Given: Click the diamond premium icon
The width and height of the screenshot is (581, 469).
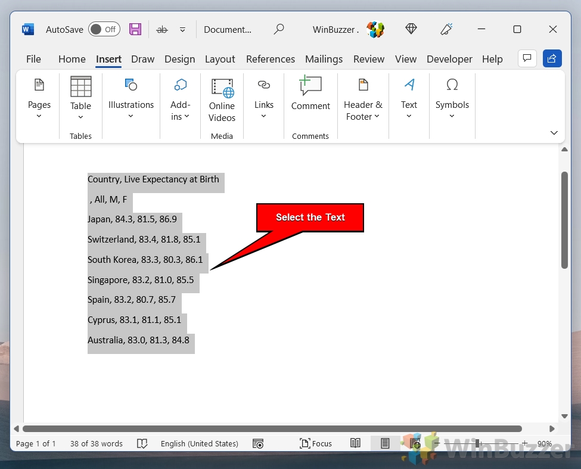Looking at the screenshot, I should [x=411, y=29].
